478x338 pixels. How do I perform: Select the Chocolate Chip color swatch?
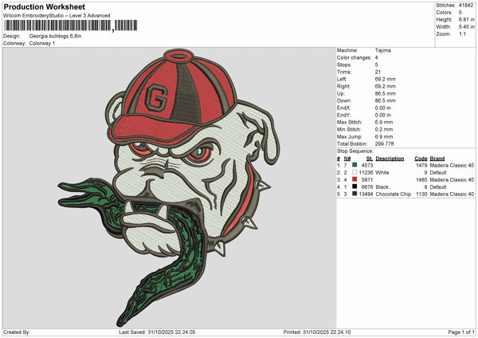click(355, 194)
